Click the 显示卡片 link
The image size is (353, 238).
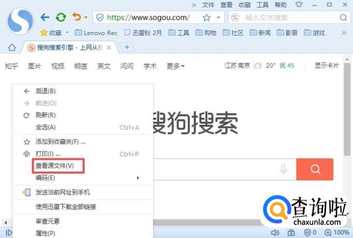click(327, 66)
